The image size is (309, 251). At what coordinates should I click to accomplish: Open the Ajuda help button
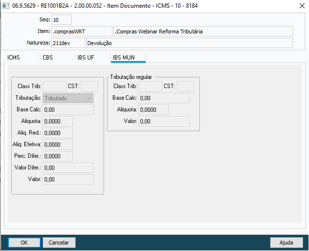tap(286, 242)
